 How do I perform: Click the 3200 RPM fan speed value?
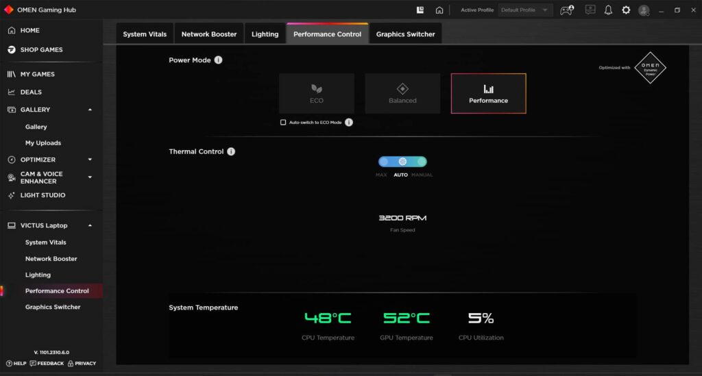pyautogui.click(x=402, y=218)
